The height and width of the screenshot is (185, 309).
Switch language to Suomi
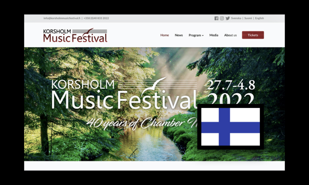click(248, 18)
